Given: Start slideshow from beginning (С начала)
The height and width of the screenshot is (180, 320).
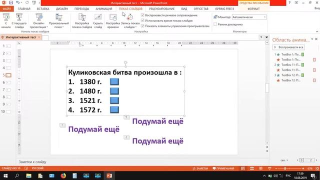Looking at the screenshot, I should pos(6,20).
